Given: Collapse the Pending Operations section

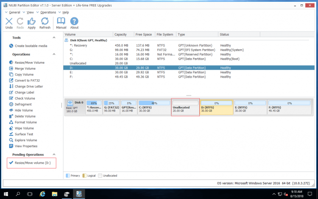Looking at the screenshot, I should (x=54, y=155).
